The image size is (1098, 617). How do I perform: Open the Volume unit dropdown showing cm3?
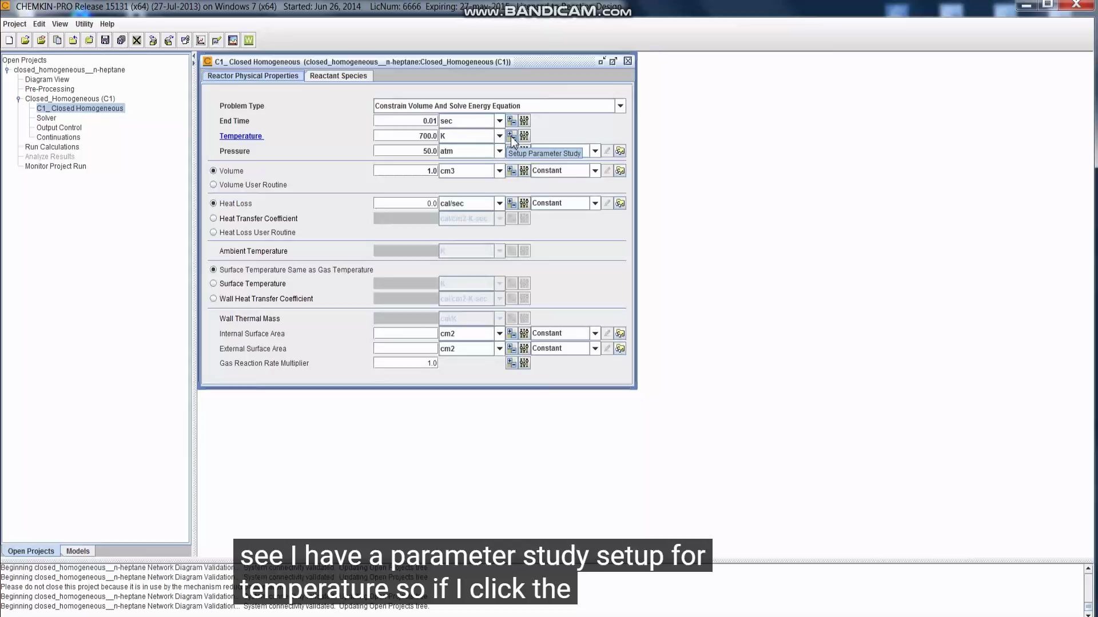pyautogui.click(x=499, y=171)
